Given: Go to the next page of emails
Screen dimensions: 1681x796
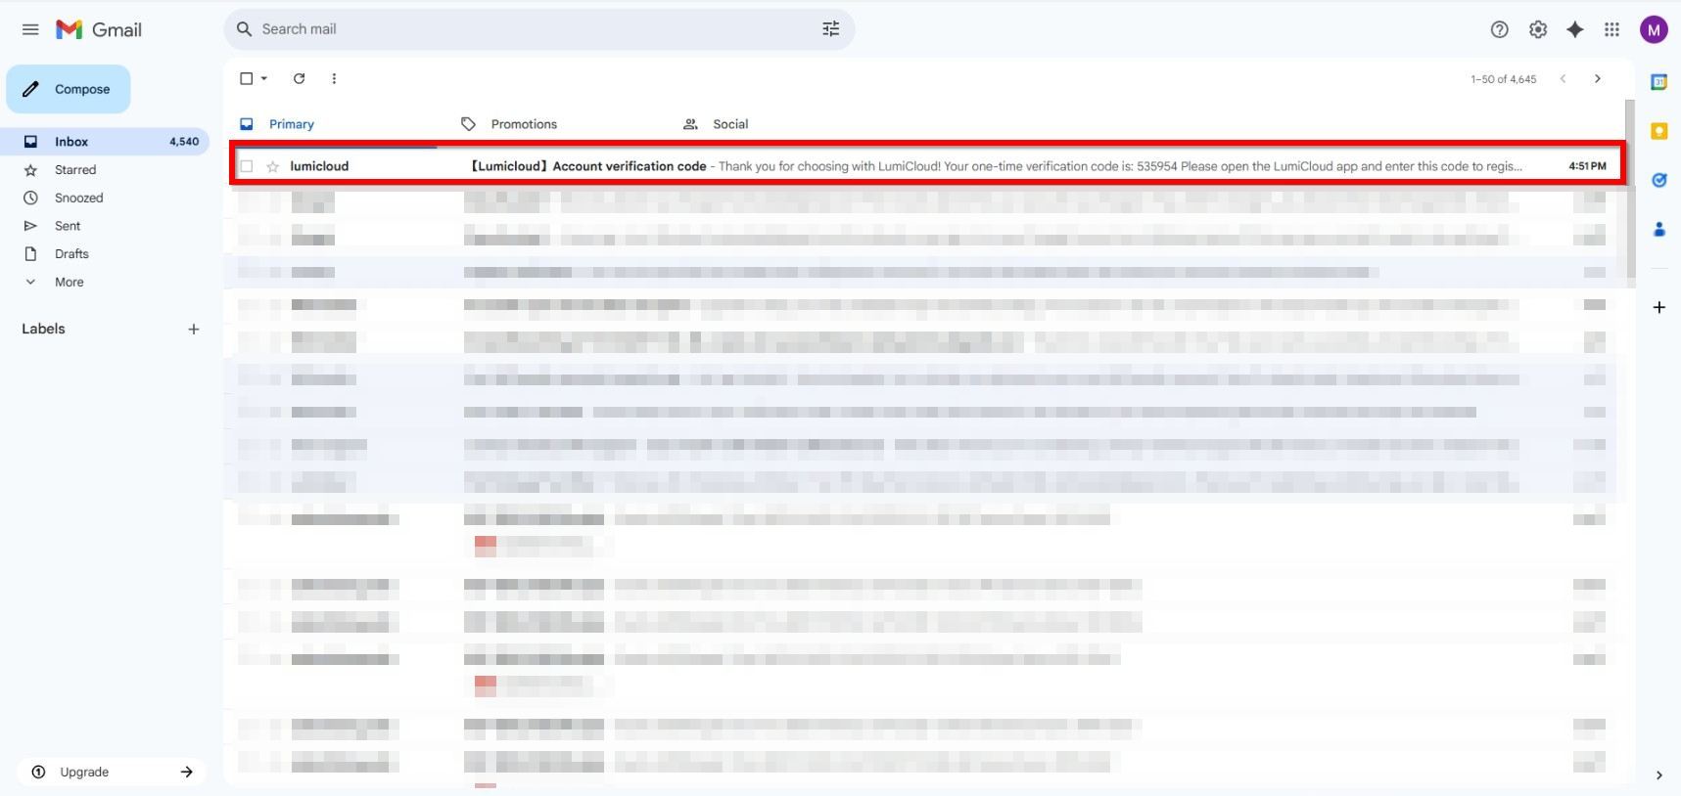Looking at the screenshot, I should click(1597, 78).
